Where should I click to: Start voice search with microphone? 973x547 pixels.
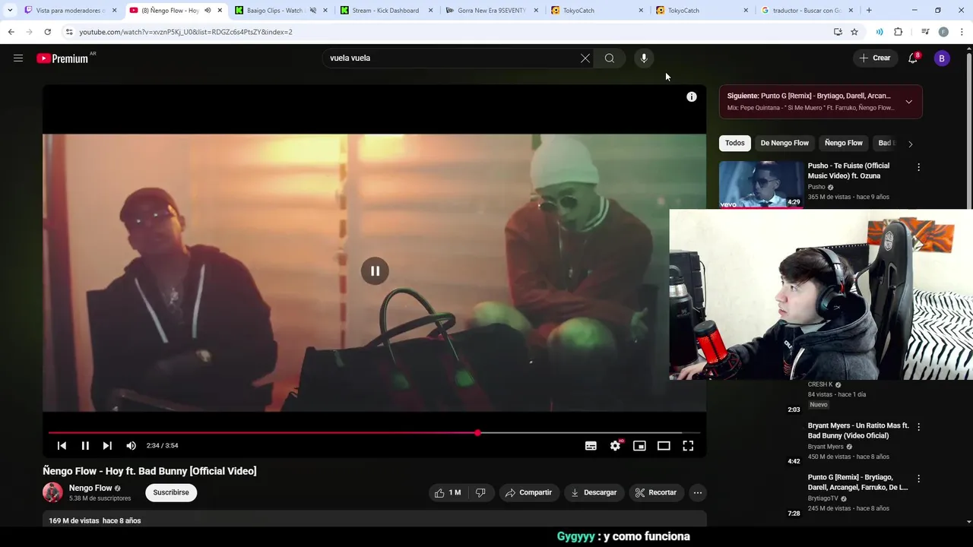click(644, 58)
